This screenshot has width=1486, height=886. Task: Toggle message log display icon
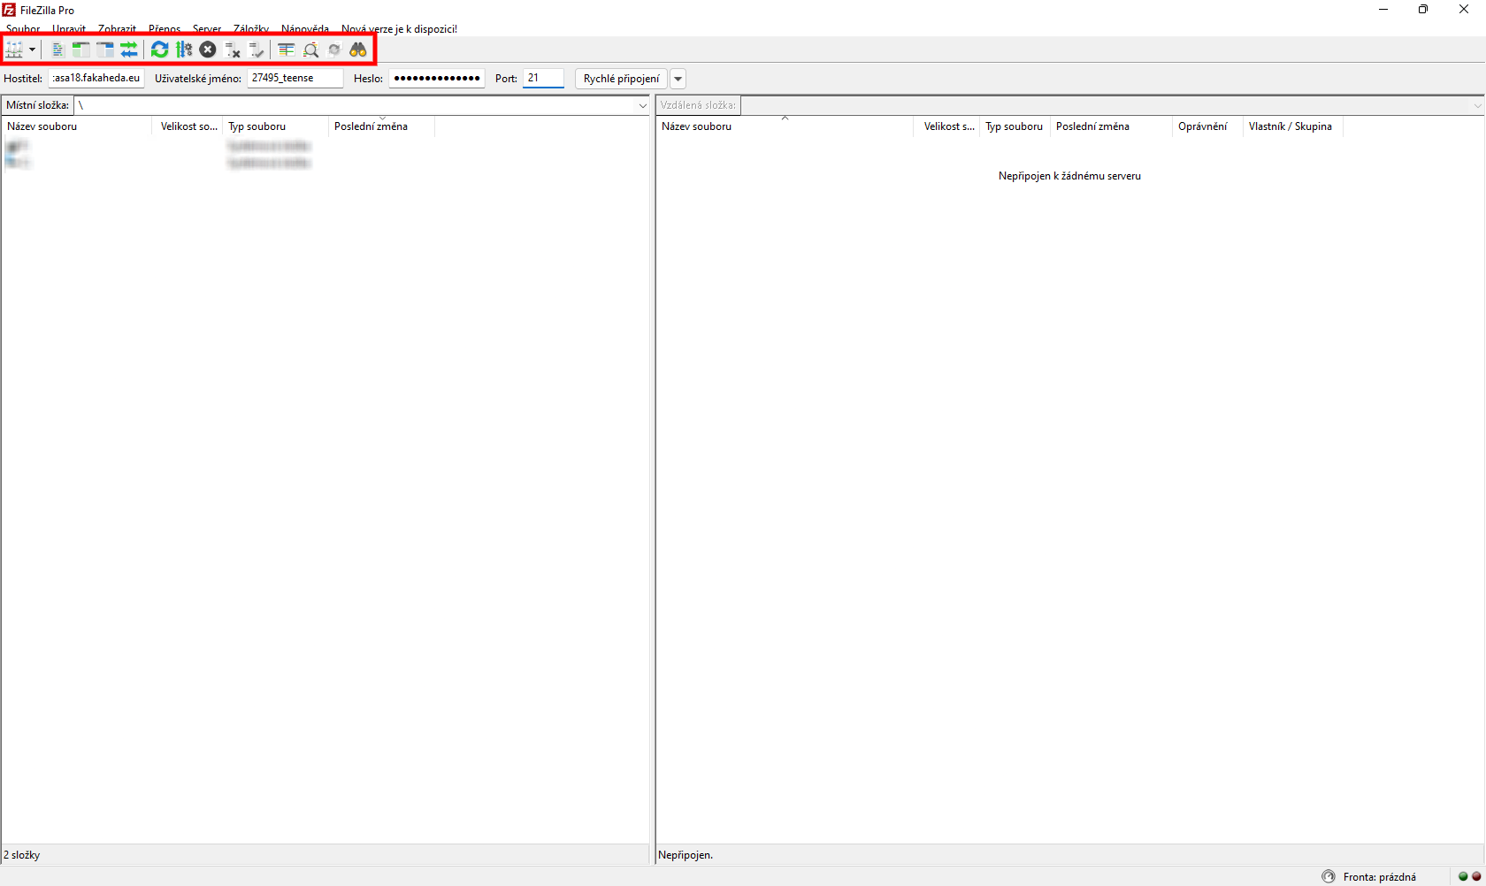(x=57, y=50)
